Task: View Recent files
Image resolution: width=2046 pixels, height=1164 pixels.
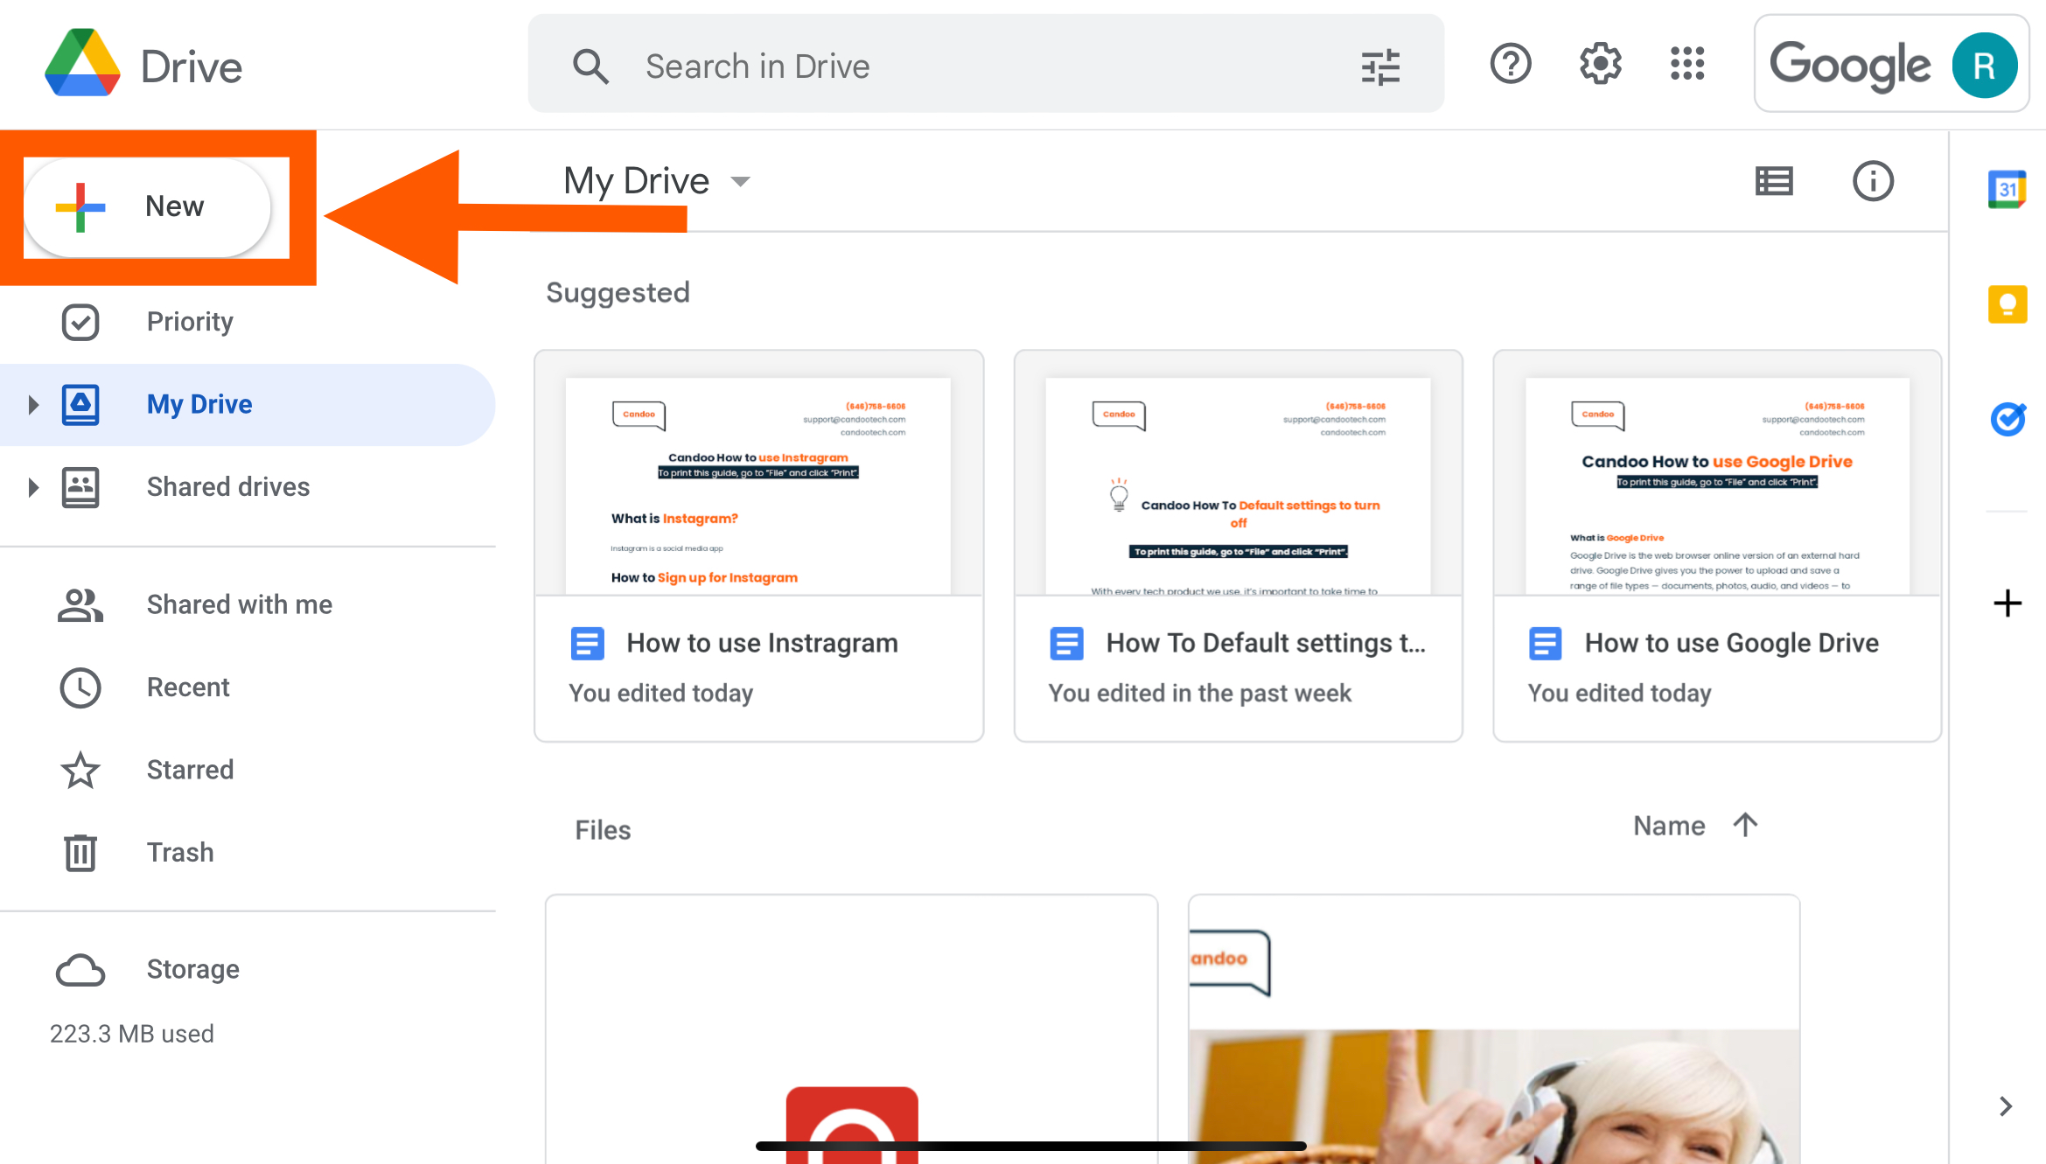Action: pyautogui.click(x=248, y=688)
